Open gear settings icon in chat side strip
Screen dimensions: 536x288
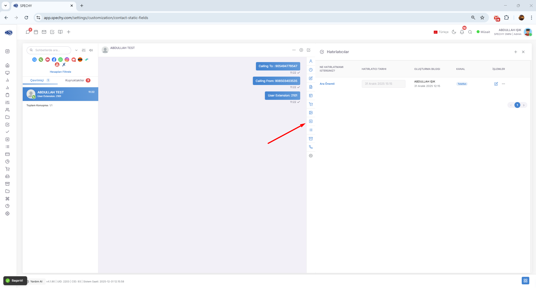click(311, 156)
